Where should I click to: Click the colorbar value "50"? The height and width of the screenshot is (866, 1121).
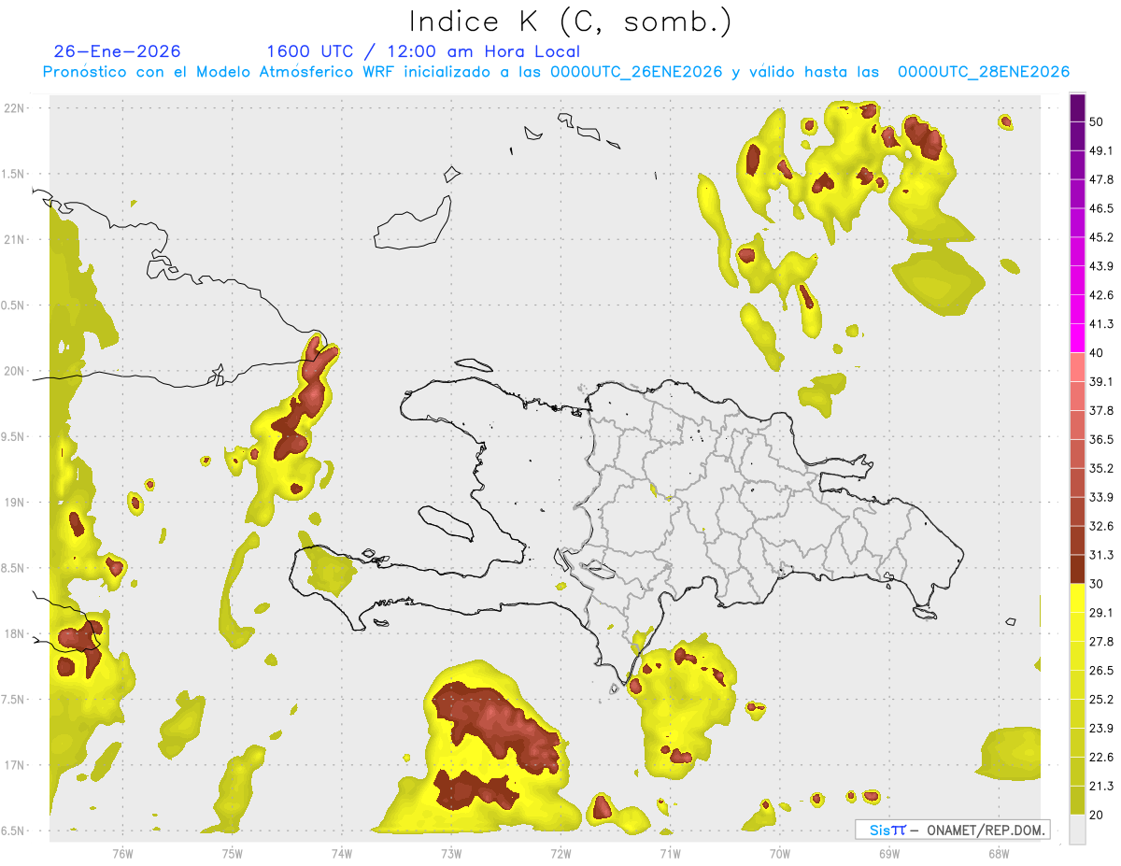(x=1098, y=123)
